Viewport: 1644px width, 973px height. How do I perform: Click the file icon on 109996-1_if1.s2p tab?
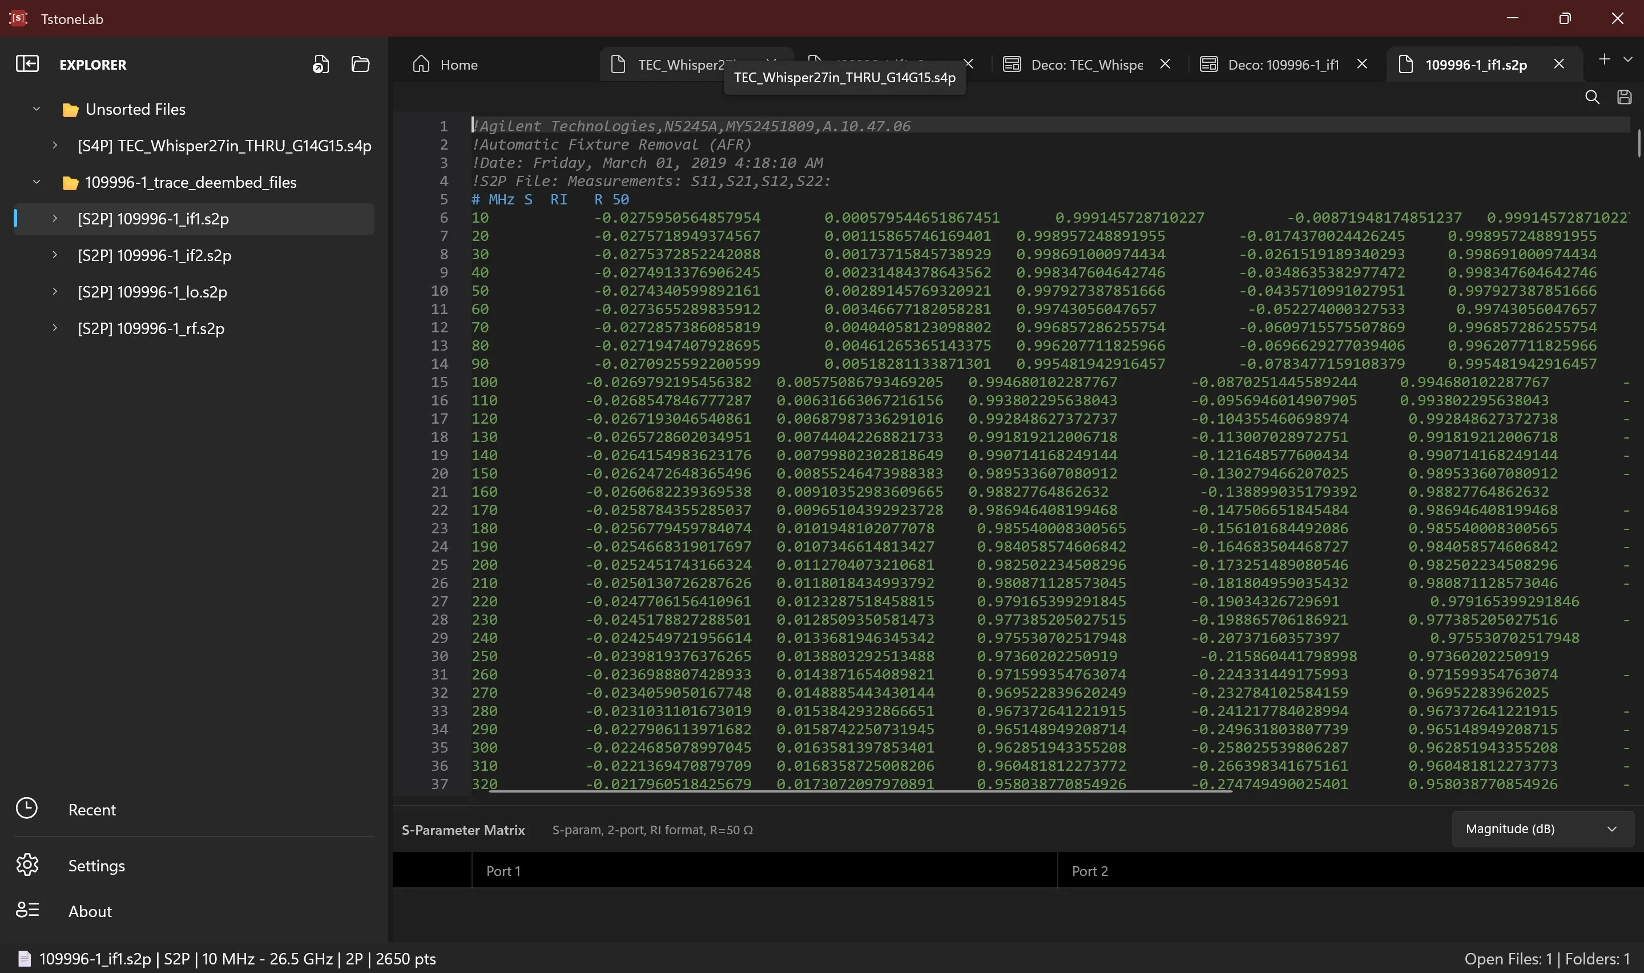[x=1405, y=63]
